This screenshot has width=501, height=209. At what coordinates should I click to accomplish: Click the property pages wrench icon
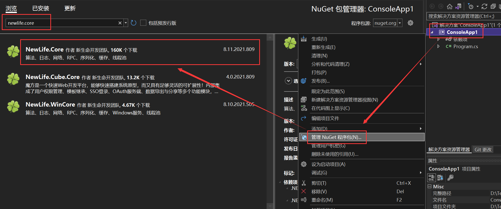point(450,178)
